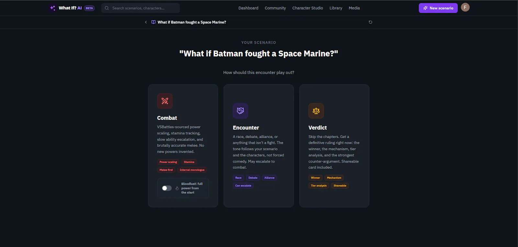Click the flame icon beside Bloodlust
Screen dimensions: 518x247
click(177, 188)
